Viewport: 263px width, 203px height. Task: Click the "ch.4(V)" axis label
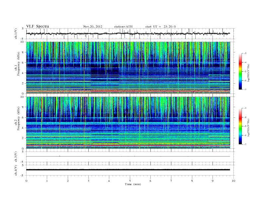[16, 170]
